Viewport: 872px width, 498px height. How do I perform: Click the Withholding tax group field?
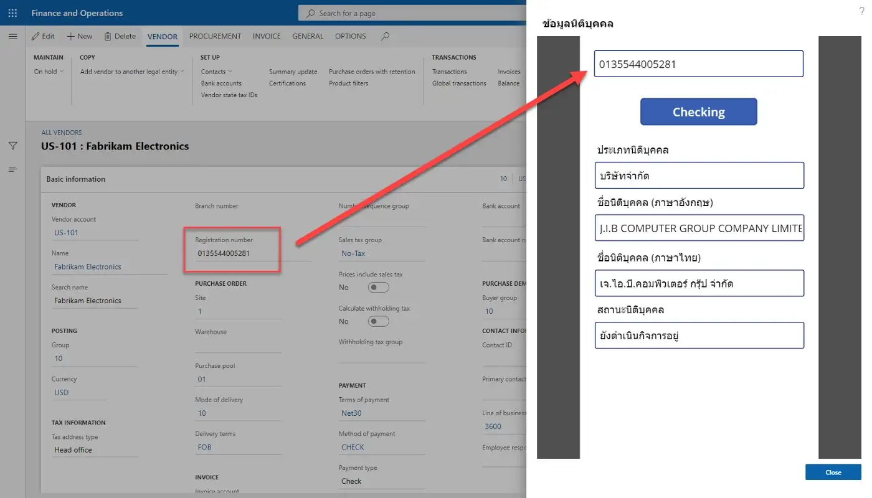pos(382,355)
